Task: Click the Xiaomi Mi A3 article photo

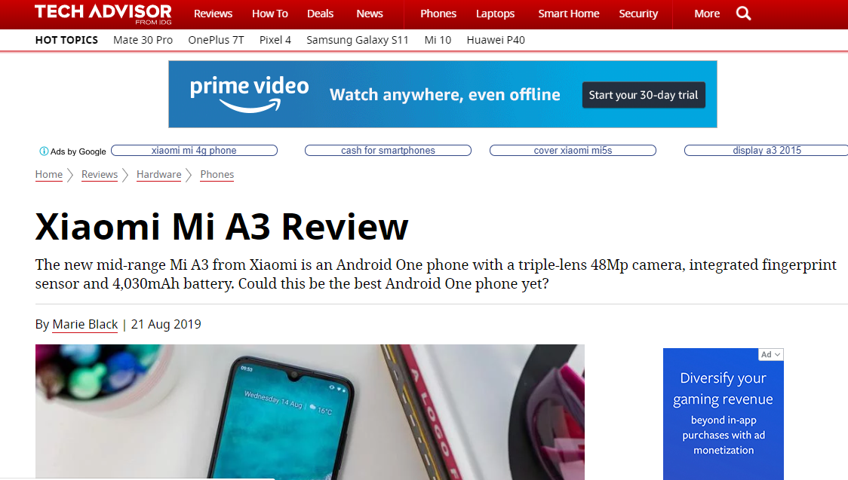Action: coord(310,412)
